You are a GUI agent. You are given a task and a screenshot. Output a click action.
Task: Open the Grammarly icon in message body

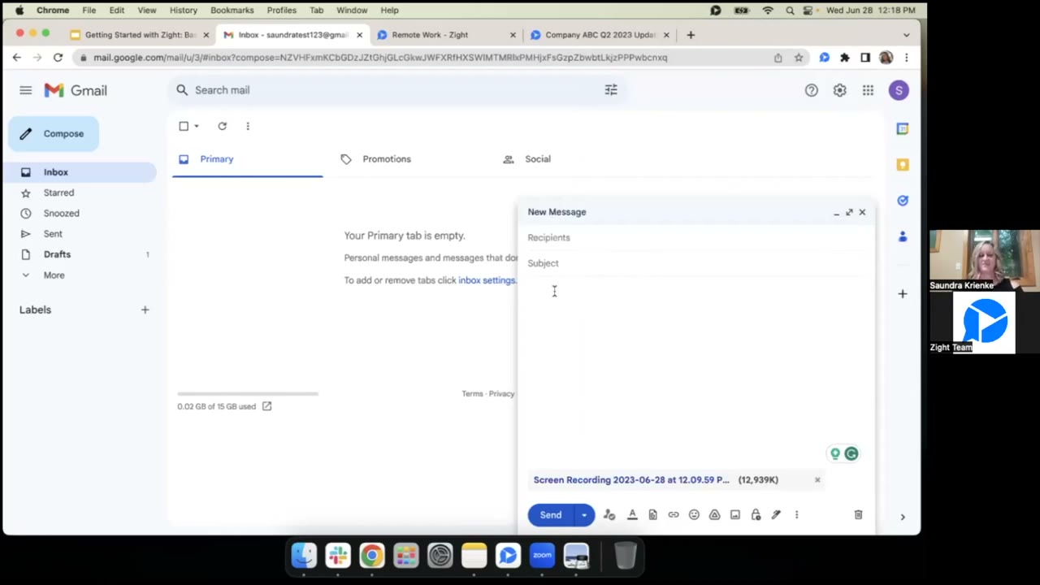pyautogui.click(x=851, y=454)
